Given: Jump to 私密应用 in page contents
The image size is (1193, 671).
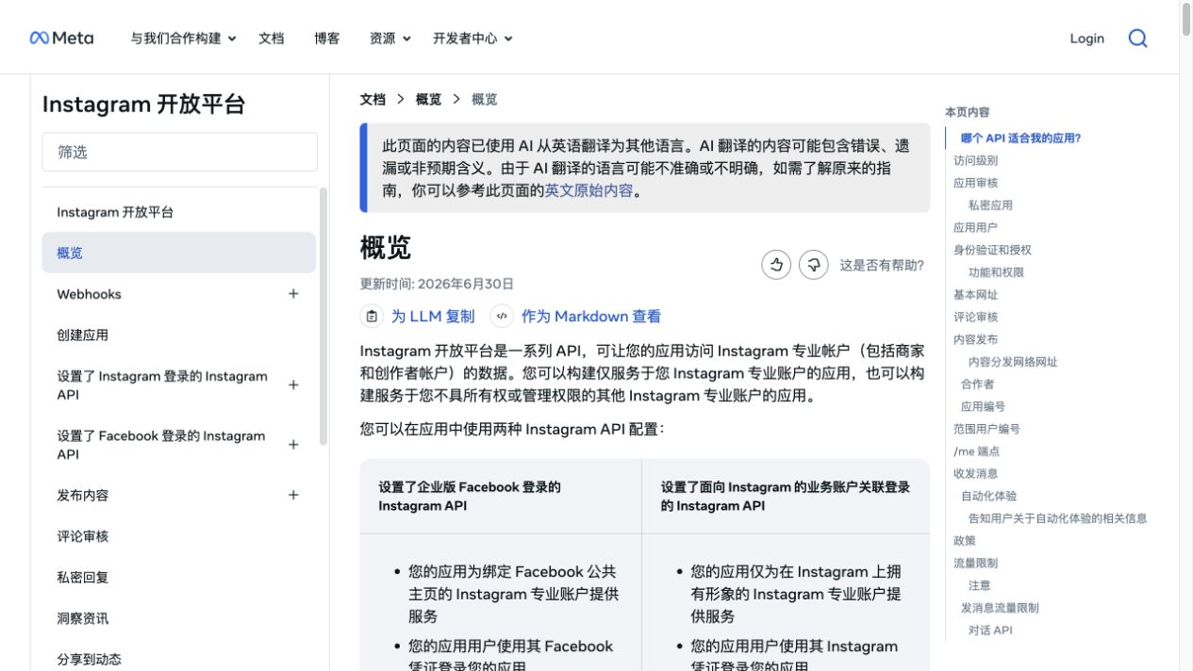Looking at the screenshot, I should (x=990, y=205).
